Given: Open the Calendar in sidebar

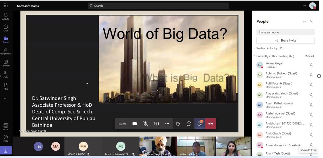Looking at the screenshot, I should (6, 63).
